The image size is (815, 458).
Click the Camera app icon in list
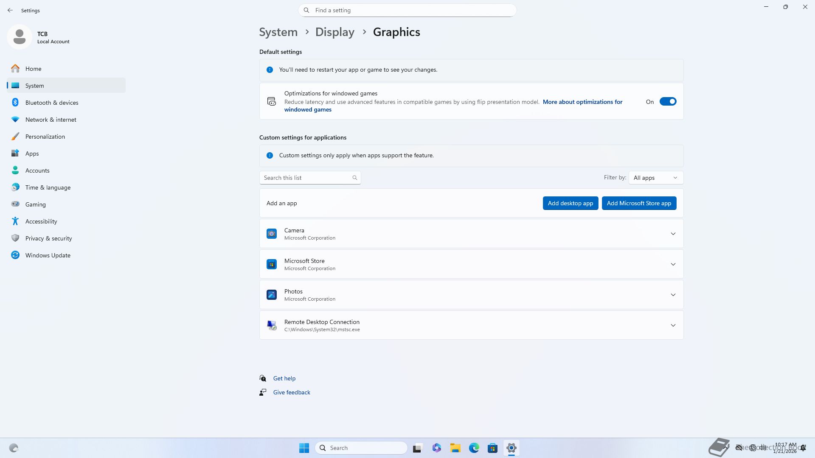tap(272, 234)
